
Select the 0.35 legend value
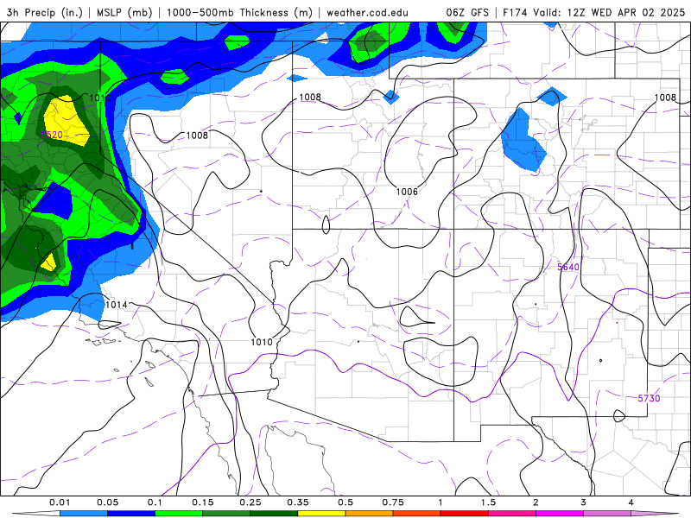(x=298, y=502)
